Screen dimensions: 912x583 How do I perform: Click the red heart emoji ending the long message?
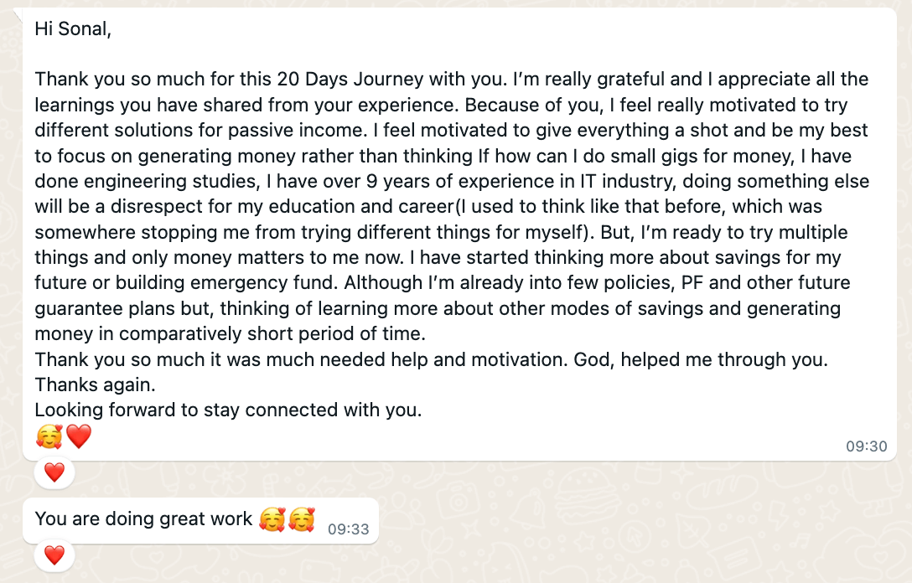78,436
